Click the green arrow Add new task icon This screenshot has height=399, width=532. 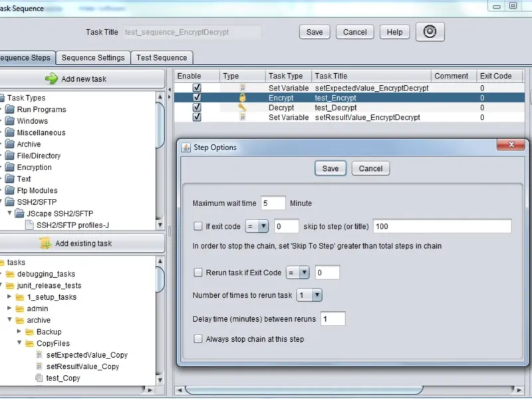(x=52, y=78)
